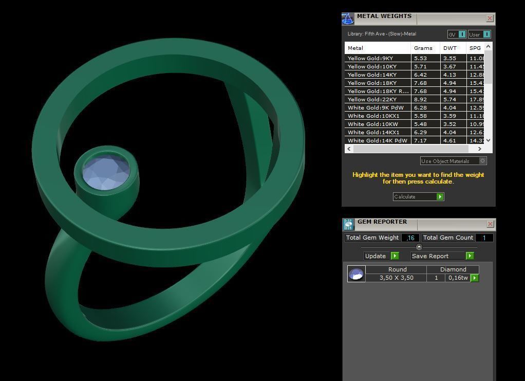Click the metal list vertical scrollbar thumb
525x381 pixels.
pos(488,68)
